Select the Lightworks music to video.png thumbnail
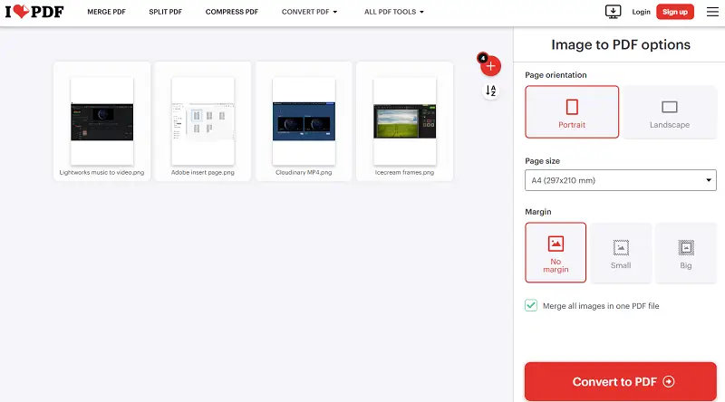This screenshot has height=402, width=725. (101, 121)
